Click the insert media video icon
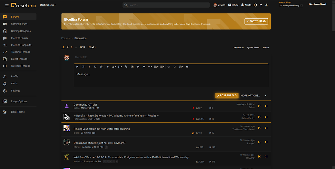 coord(138,67)
